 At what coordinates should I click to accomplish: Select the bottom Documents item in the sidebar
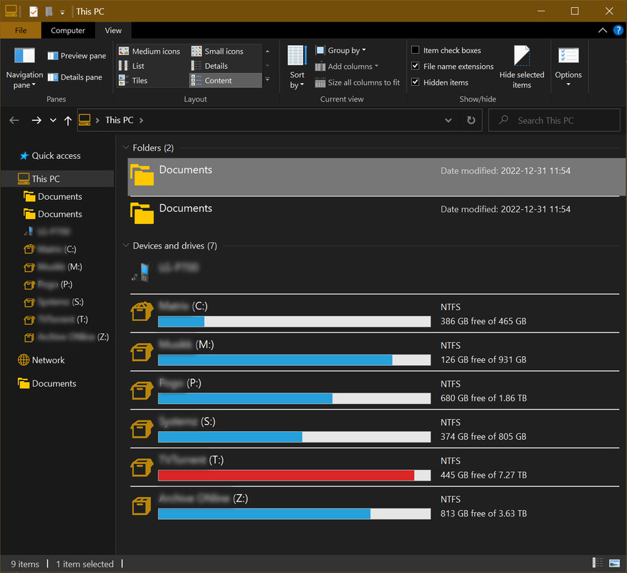(47, 384)
